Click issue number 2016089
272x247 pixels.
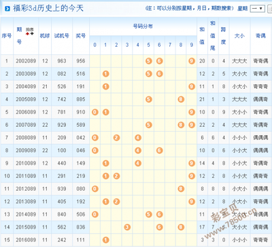[x=26, y=240]
